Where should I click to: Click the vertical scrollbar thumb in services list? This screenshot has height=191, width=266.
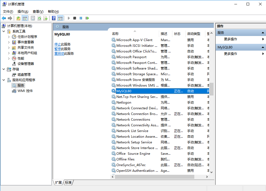click(211, 89)
